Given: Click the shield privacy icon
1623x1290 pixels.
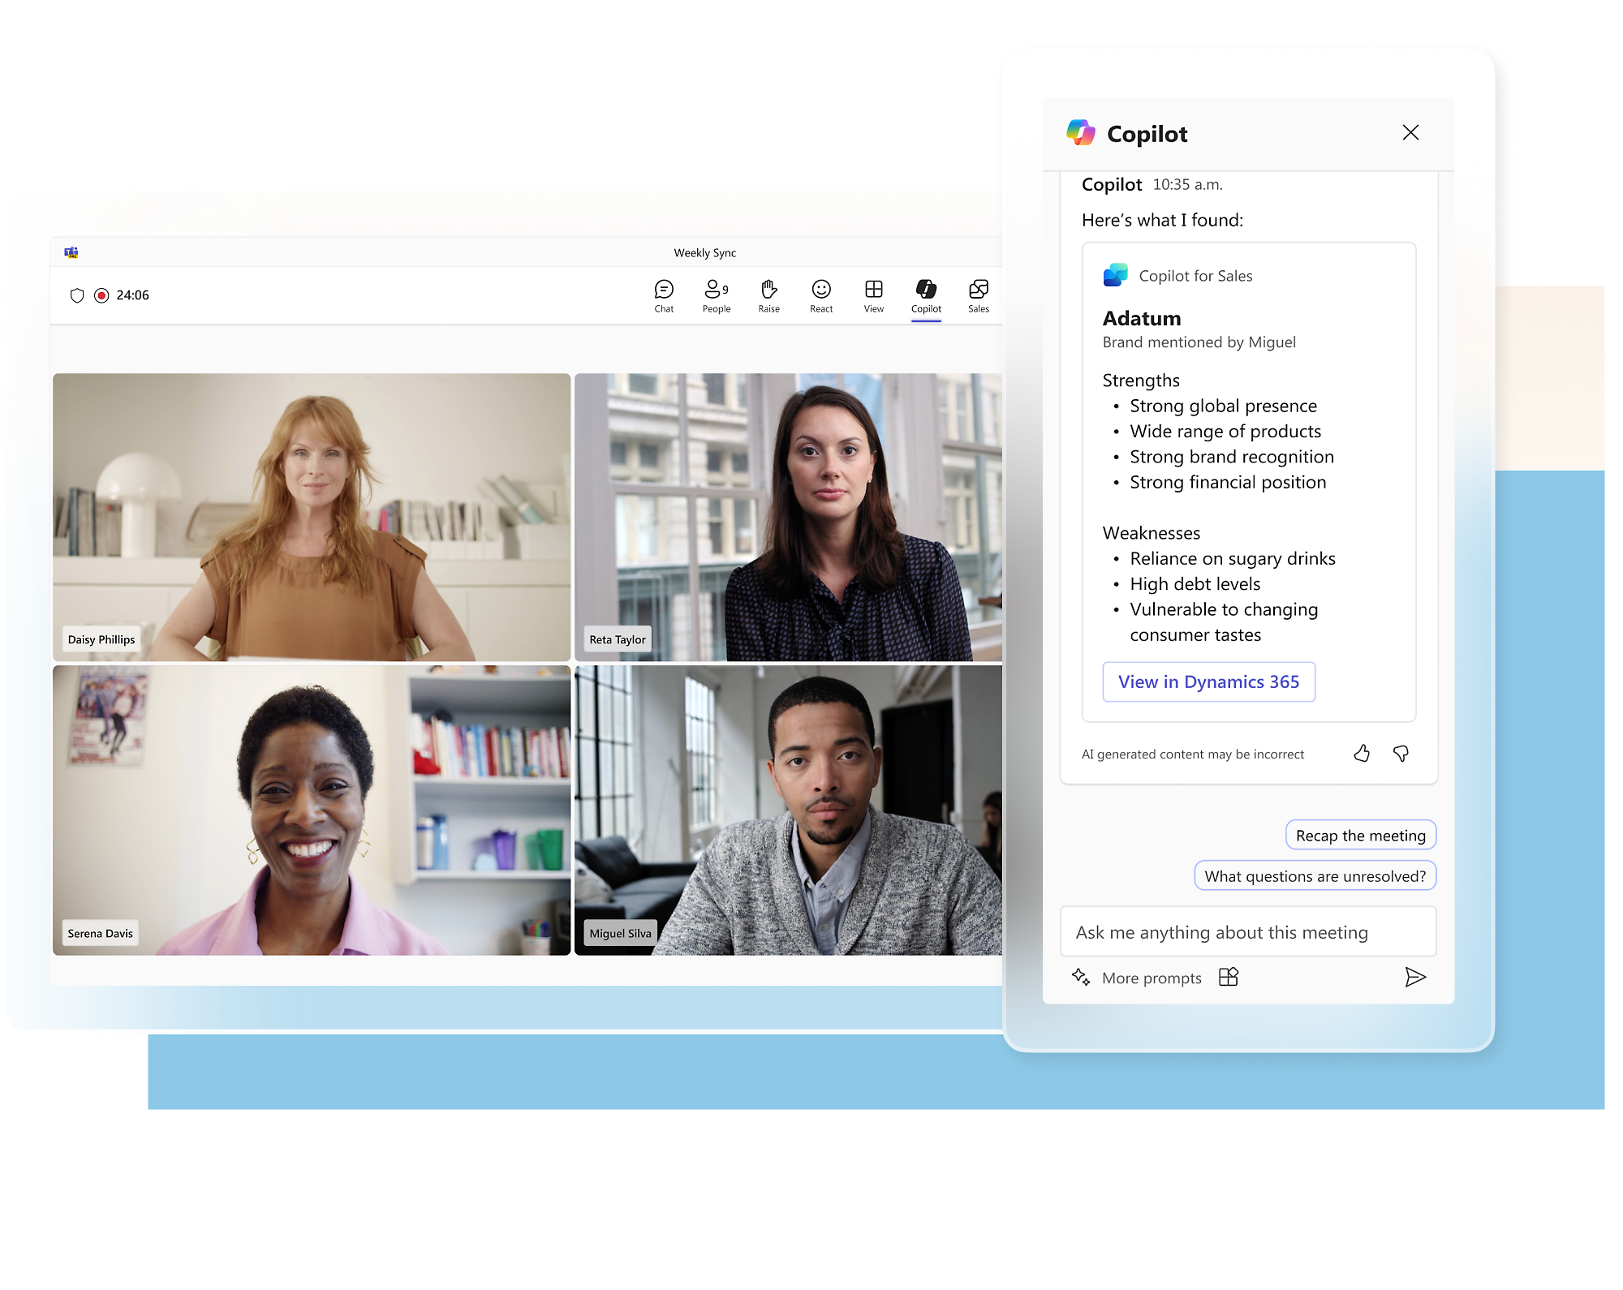Looking at the screenshot, I should (77, 295).
